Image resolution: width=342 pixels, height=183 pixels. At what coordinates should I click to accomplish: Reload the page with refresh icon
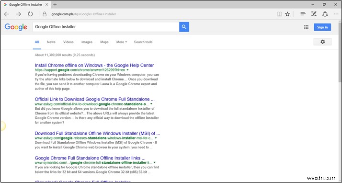(x=30, y=14)
